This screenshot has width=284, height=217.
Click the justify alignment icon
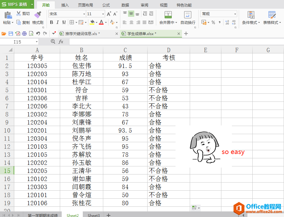(x=144, y=22)
